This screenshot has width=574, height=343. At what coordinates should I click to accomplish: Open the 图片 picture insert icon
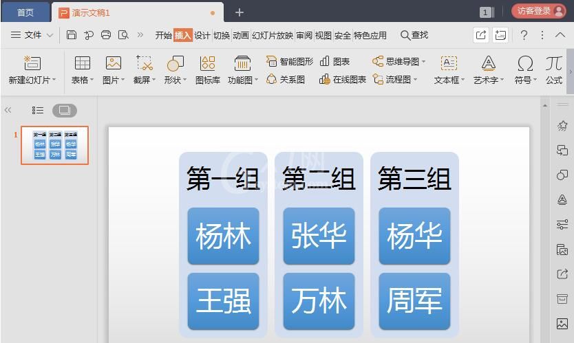[114, 63]
